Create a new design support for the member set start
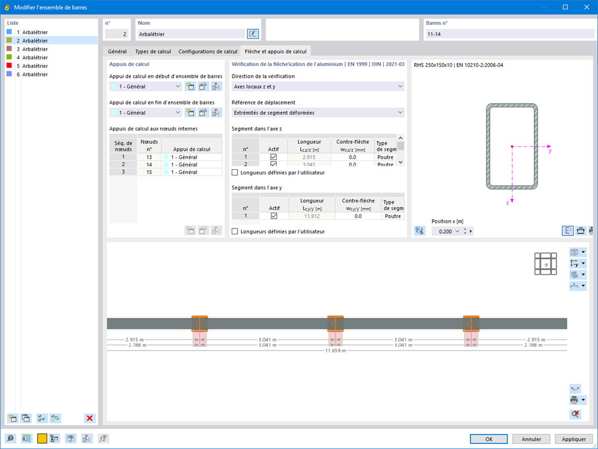This screenshot has height=449, width=598. [x=190, y=87]
